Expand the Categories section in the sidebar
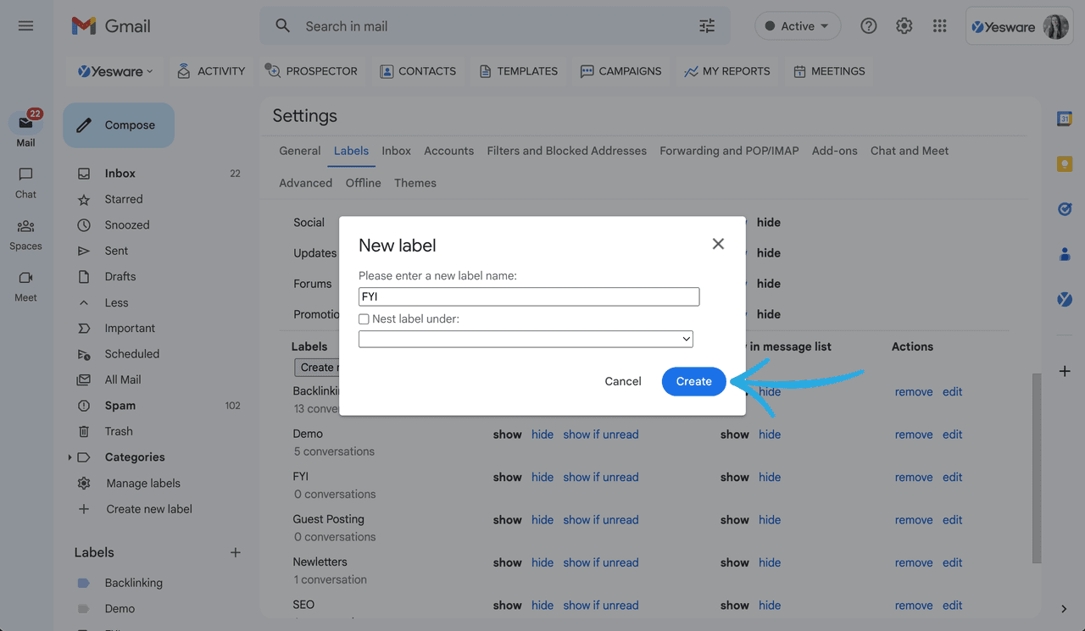The width and height of the screenshot is (1085, 631). [70, 457]
